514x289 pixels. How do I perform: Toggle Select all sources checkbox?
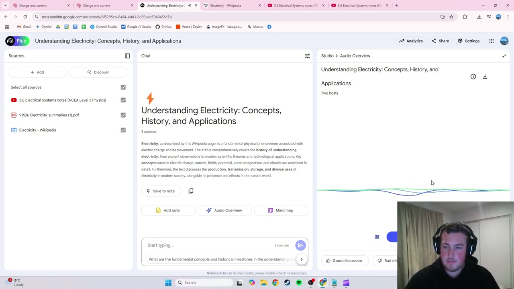coord(123,87)
